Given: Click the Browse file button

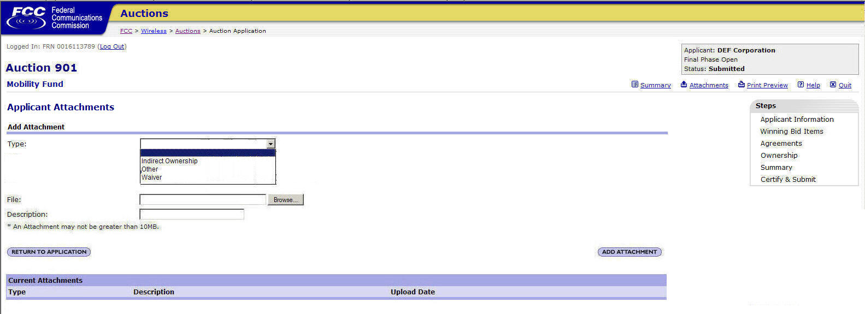Looking at the screenshot, I should (x=285, y=200).
